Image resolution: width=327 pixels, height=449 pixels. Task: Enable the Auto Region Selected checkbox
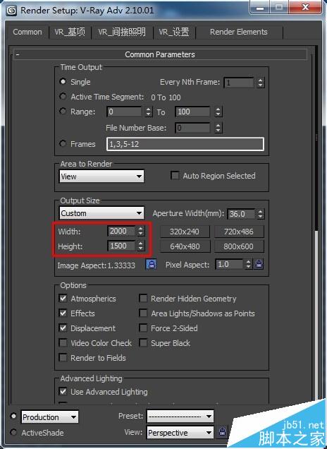click(x=175, y=176)
